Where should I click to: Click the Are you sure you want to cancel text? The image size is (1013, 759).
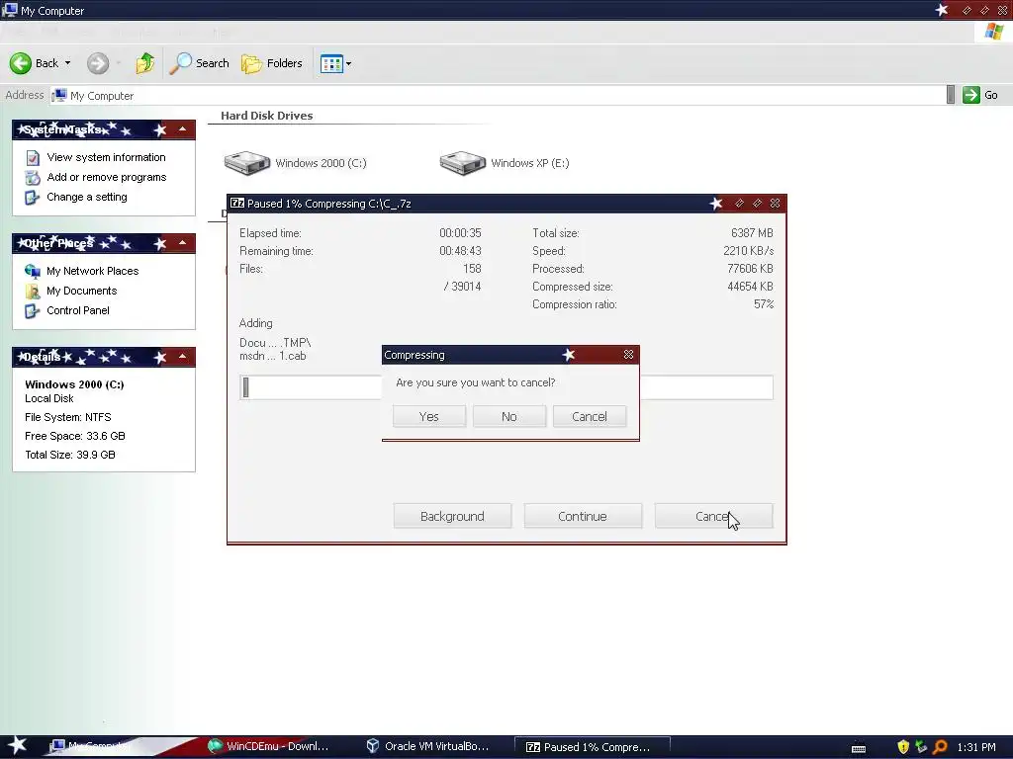click(476, 382)
